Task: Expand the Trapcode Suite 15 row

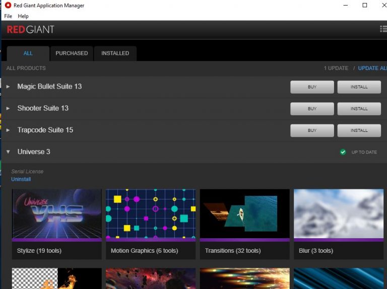Action: [8, 130]
